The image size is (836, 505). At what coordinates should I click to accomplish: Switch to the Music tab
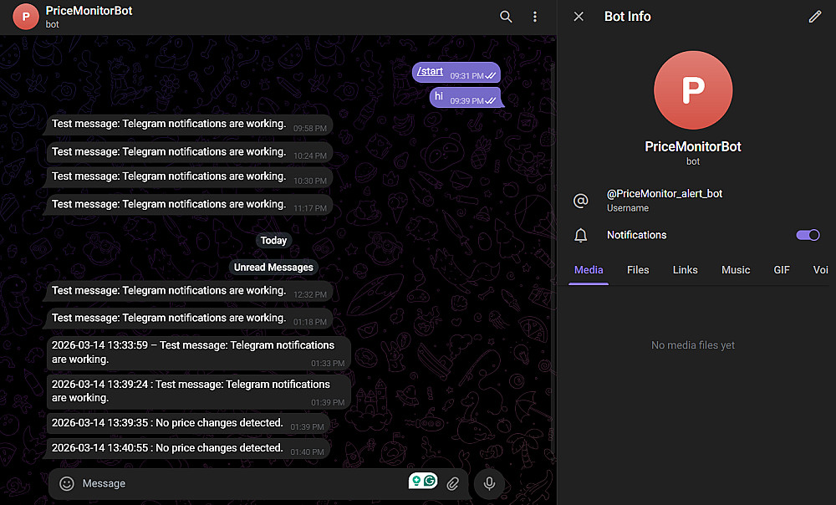coord(736,270)
